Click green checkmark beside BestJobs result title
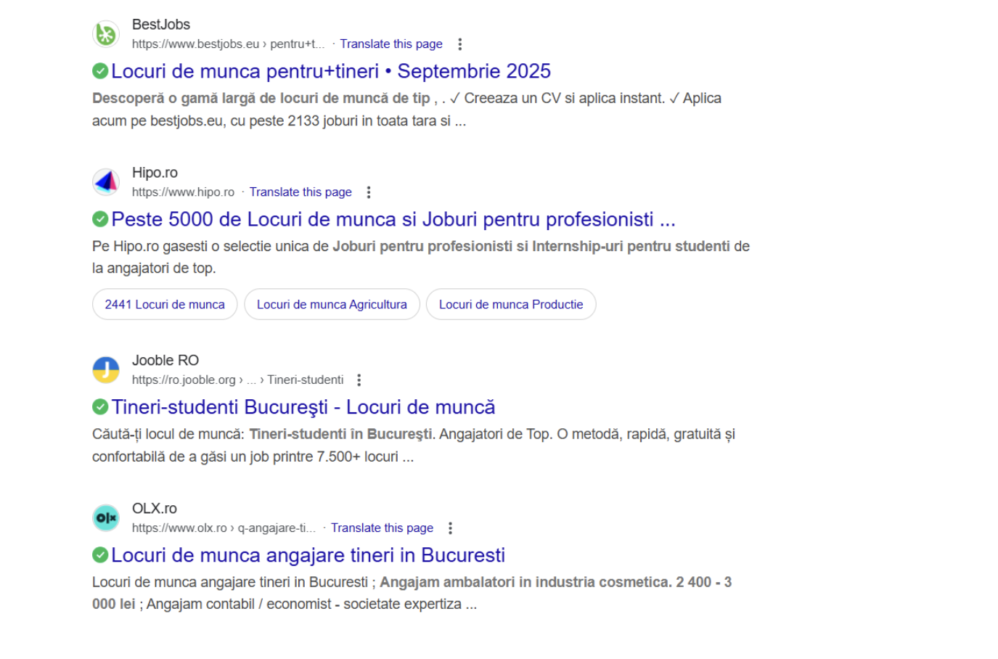The height and width of the screenshot is (659, 998). 100,71
